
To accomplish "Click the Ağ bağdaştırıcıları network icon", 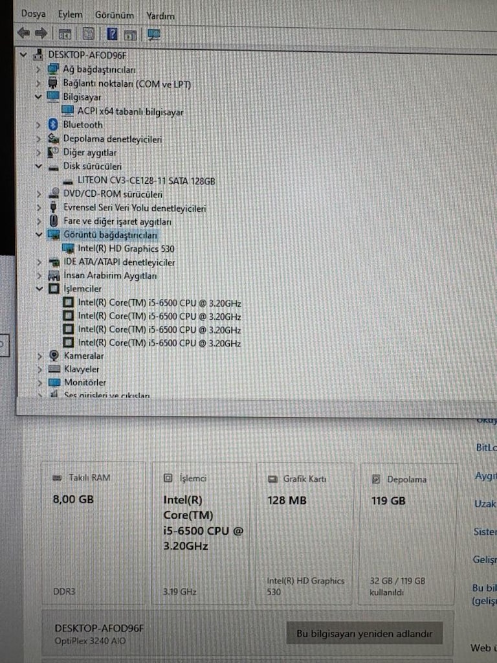I will click(53, 69).
